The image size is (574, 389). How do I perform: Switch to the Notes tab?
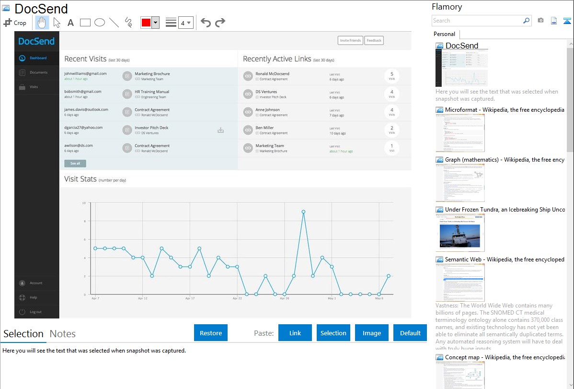pyautogui.click(x=63, y=334)
